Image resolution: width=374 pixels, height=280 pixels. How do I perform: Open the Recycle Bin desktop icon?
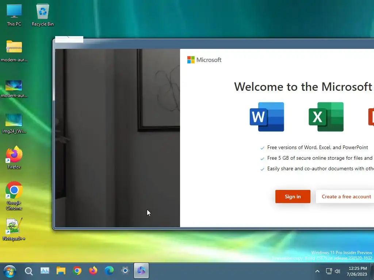coord(43,15)
